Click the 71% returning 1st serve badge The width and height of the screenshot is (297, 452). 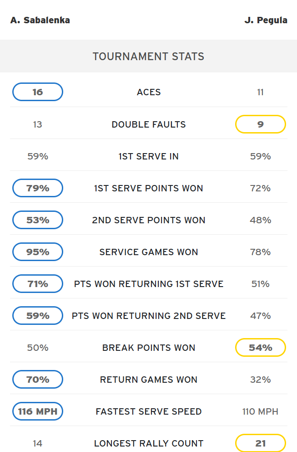point(38,284)
